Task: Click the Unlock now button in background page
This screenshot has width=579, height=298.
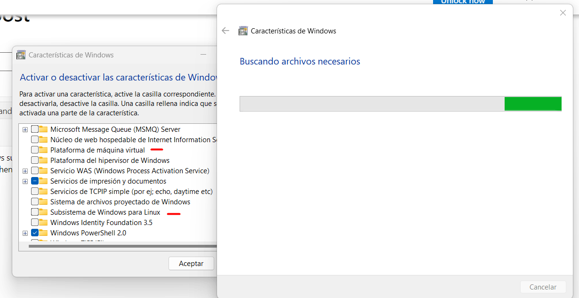Action: tap(463, 2)
